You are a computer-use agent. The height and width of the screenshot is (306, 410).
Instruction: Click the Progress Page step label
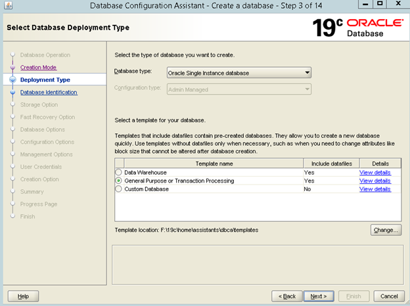pos(39,204)
